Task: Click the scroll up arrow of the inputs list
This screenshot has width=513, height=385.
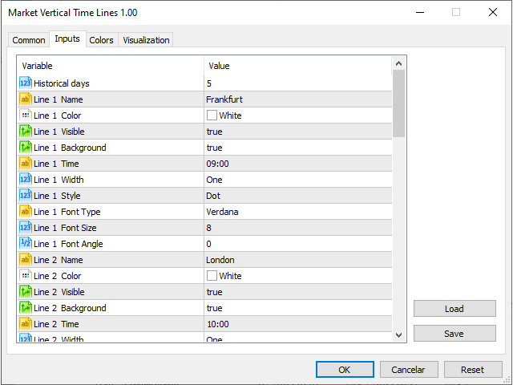Action: (x=398, y=63)
